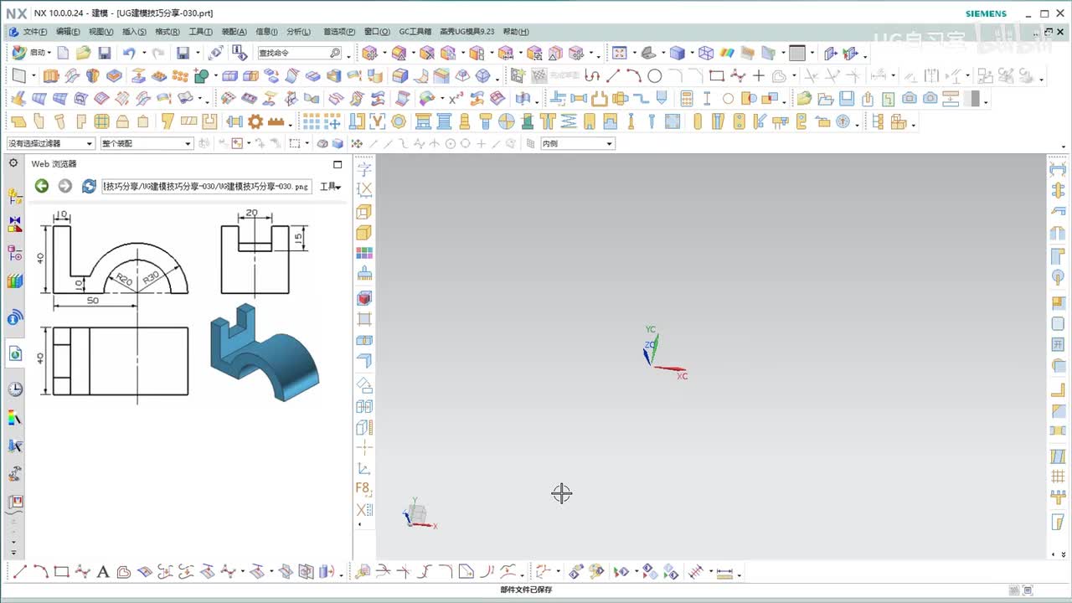Switch to static wireframe cube display
The width and height of the screenshot is (1072, 603).
tap(706, 54)
